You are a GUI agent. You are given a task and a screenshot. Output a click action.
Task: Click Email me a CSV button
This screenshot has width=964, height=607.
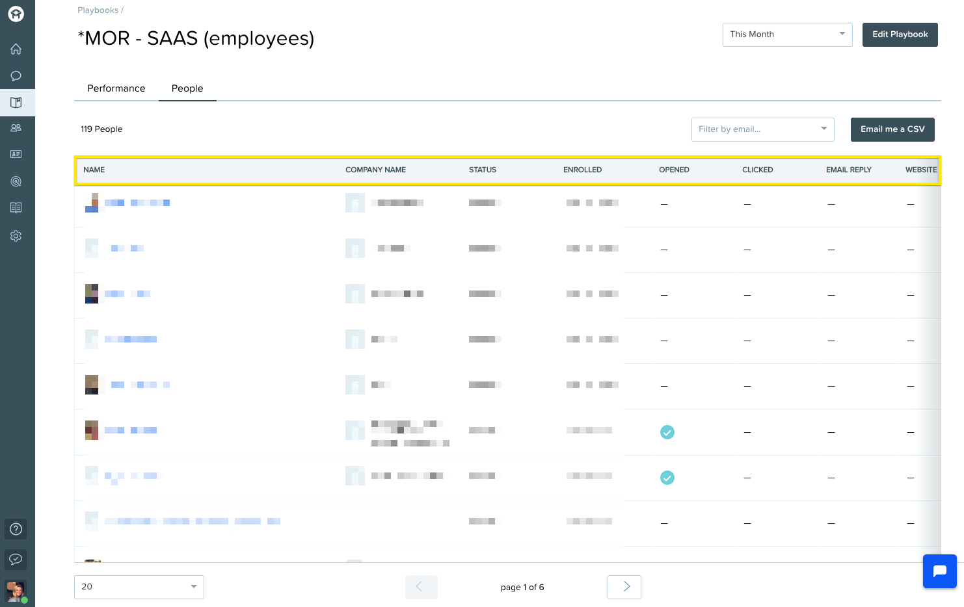coord(892,129)
